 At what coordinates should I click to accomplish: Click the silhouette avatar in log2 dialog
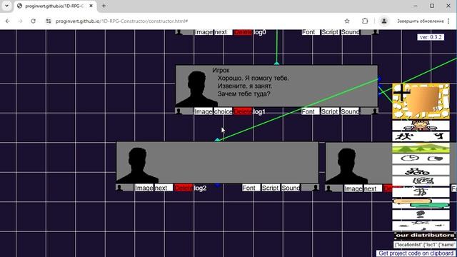[137, 165]
